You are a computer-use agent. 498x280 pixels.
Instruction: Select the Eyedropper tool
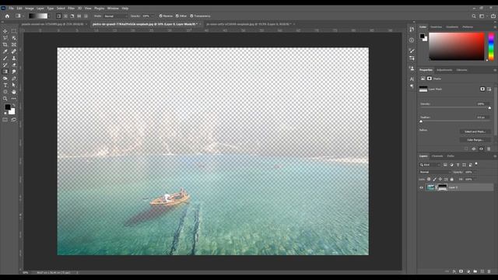pyautogui.click(x=5, y=51)
